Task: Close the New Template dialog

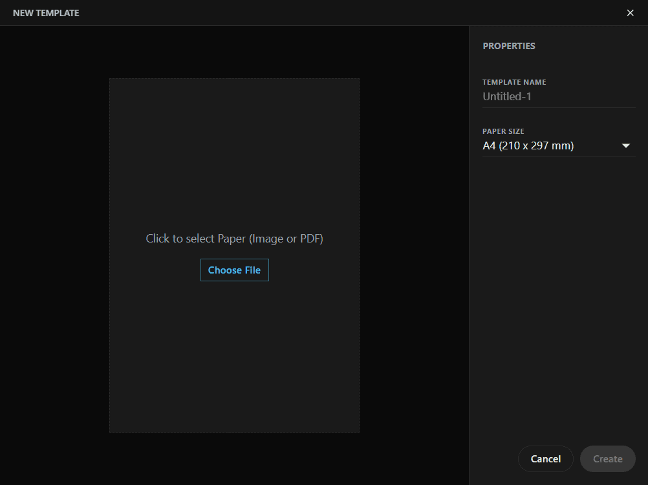Action: [x=630, y=13]
